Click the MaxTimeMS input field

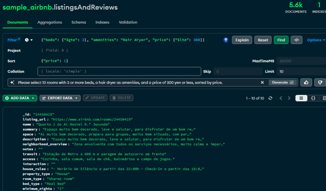[x=301, y=61]
